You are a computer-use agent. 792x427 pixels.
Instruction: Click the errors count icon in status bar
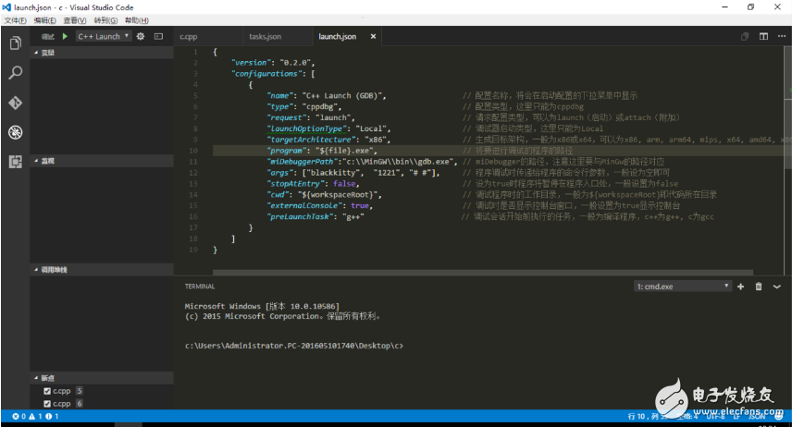click(x=19, y=417)
